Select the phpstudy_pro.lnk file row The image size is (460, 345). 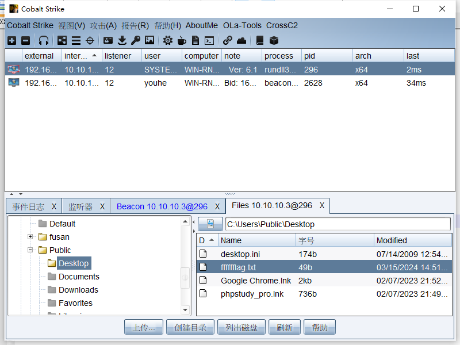324,294
